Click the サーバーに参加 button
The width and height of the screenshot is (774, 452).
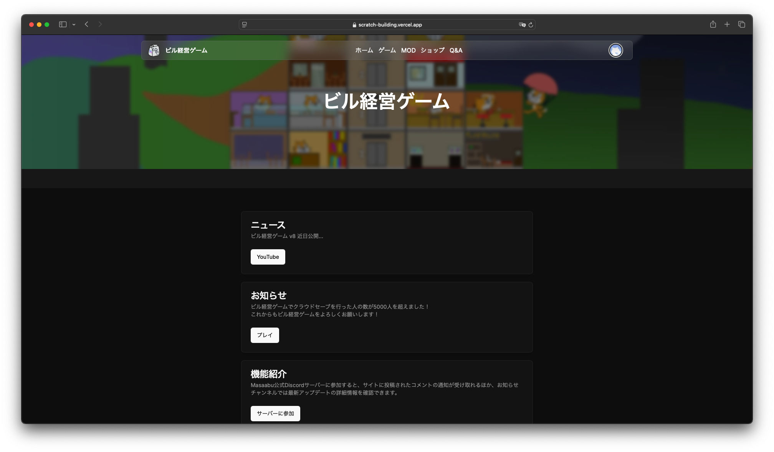tap(275, 414)
